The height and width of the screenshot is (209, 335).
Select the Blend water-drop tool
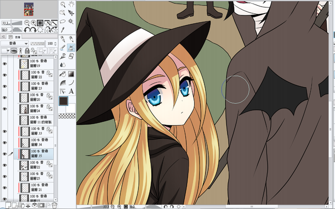coord(63,65)
